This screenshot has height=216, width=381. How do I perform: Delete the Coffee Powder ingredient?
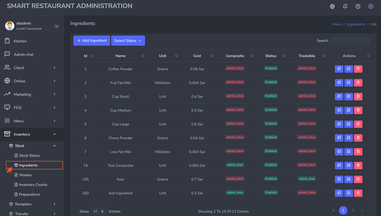pyautogui.click(x=358, y=69)
